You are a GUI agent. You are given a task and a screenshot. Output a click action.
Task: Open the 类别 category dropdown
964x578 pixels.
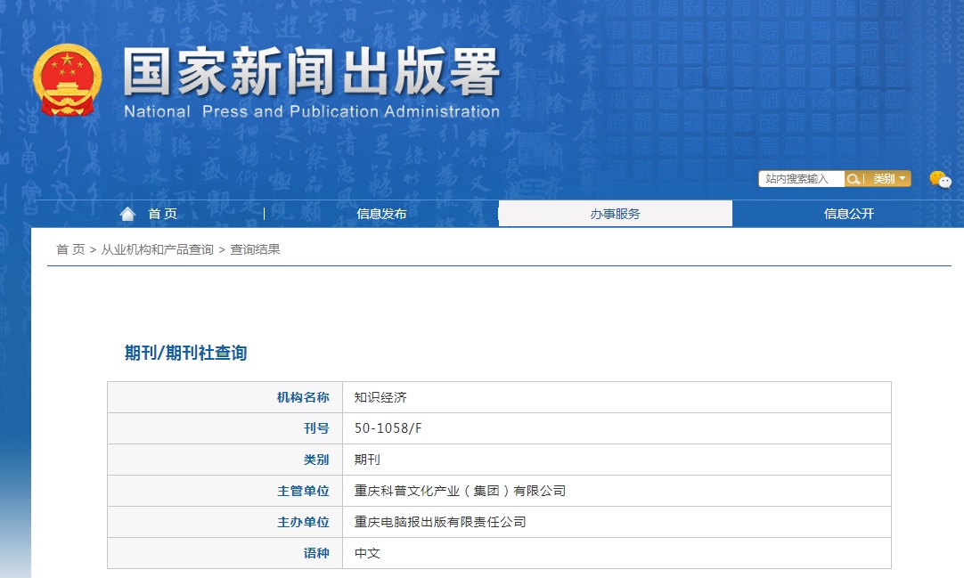click(886, 178)
